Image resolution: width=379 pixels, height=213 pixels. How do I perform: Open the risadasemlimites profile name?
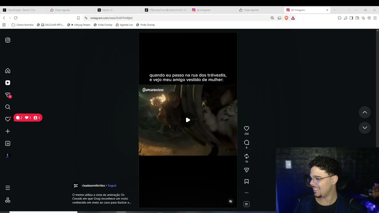coord(93,185)
